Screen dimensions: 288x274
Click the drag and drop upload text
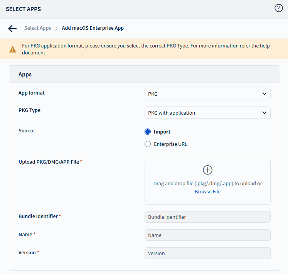tap(207, 184)
